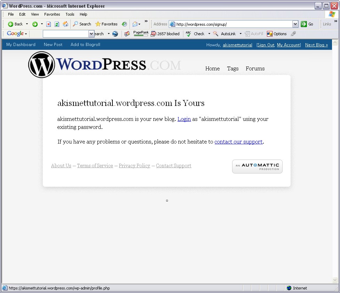Click the Login link in the message
The height and width of the screenshot is (293, 340).
point(184,119)
